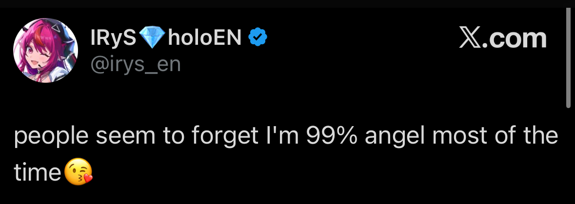Click the blue verified checkmark badge

[257, 38]
